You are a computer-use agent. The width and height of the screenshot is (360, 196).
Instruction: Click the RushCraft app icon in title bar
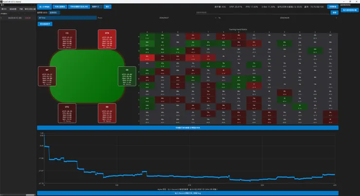1,1
